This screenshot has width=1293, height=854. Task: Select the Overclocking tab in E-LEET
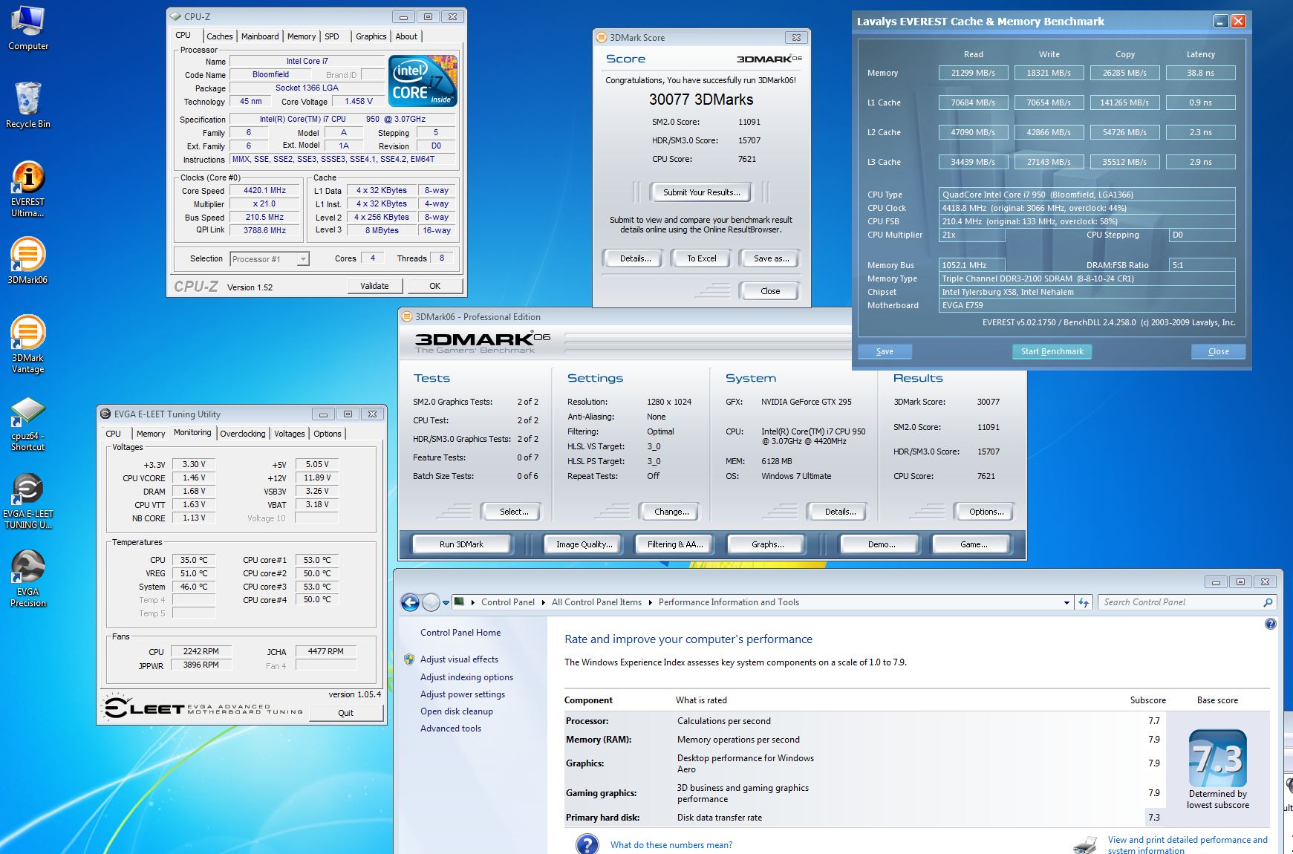coord(242,434)
